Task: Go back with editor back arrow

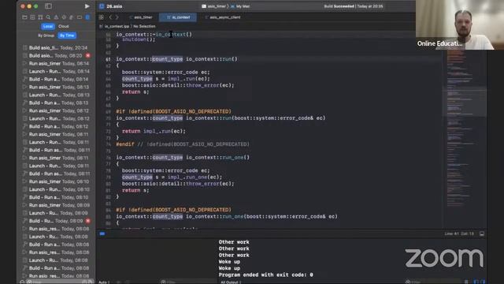Action: pyautogui.click(x=110, y=17)
